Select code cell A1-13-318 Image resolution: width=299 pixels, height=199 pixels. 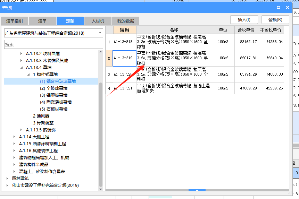pos(125,42)
